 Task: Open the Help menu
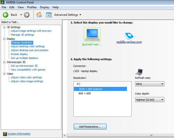coord(55,7)
